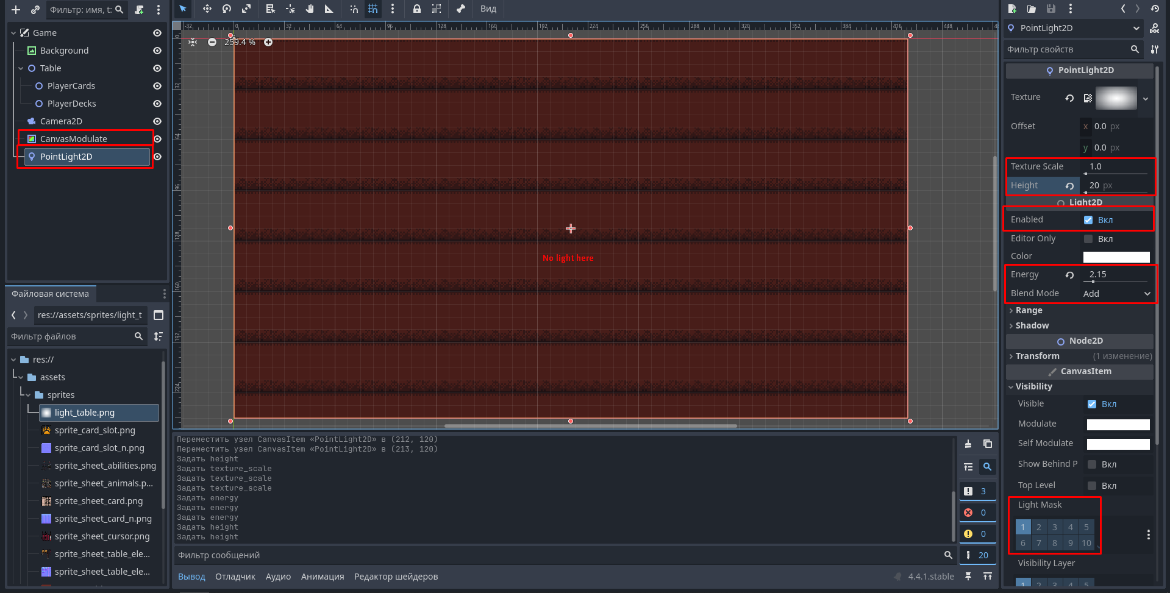The width and height of the screenshot is (1170, 593).
Task: Lock the selected node with the padlock icon
Action: tap(417, 9)
